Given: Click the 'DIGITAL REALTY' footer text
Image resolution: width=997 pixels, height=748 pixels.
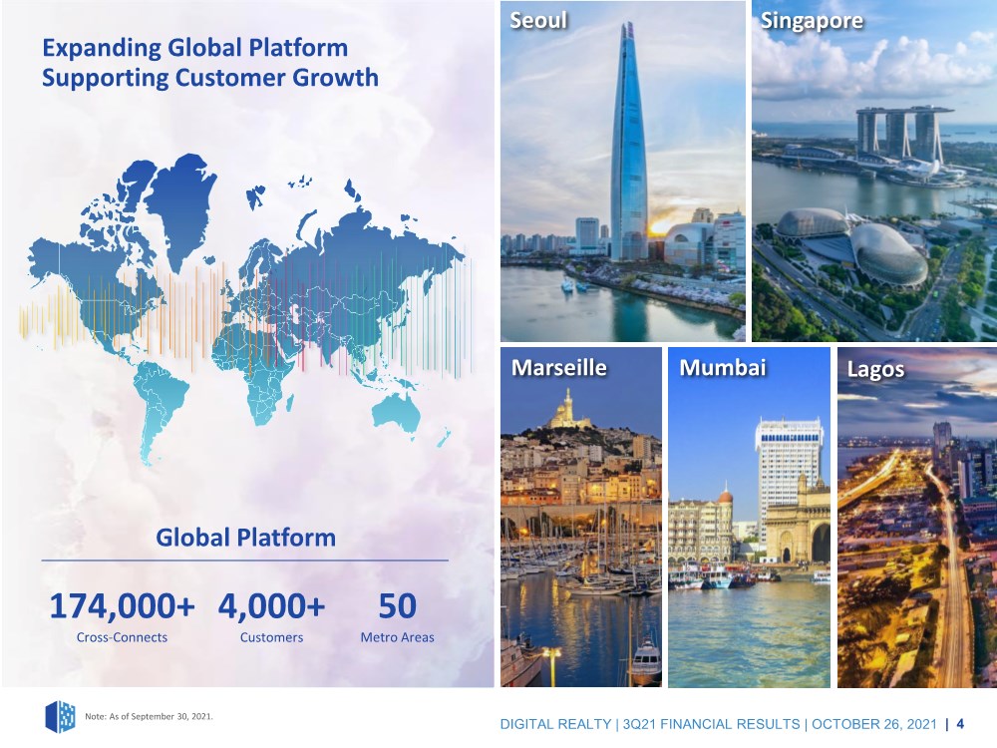Looking at the screenshot, I should pos(555,724).
